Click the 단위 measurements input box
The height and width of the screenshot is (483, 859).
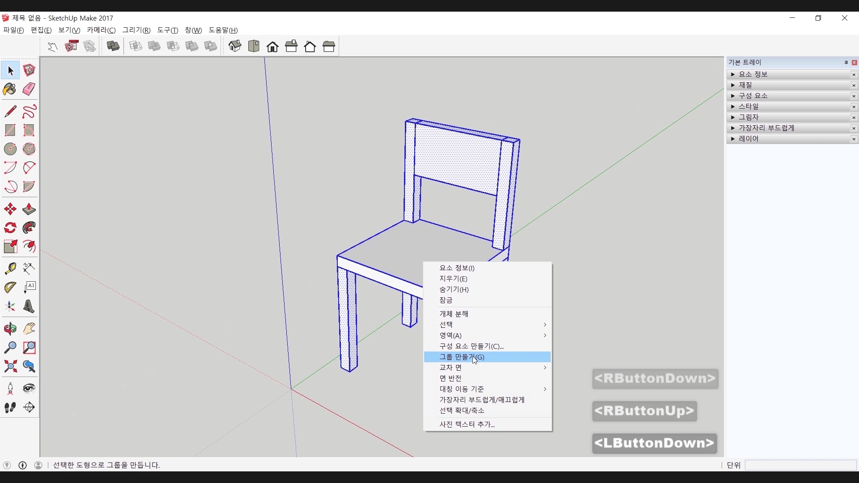pos(800,466)
